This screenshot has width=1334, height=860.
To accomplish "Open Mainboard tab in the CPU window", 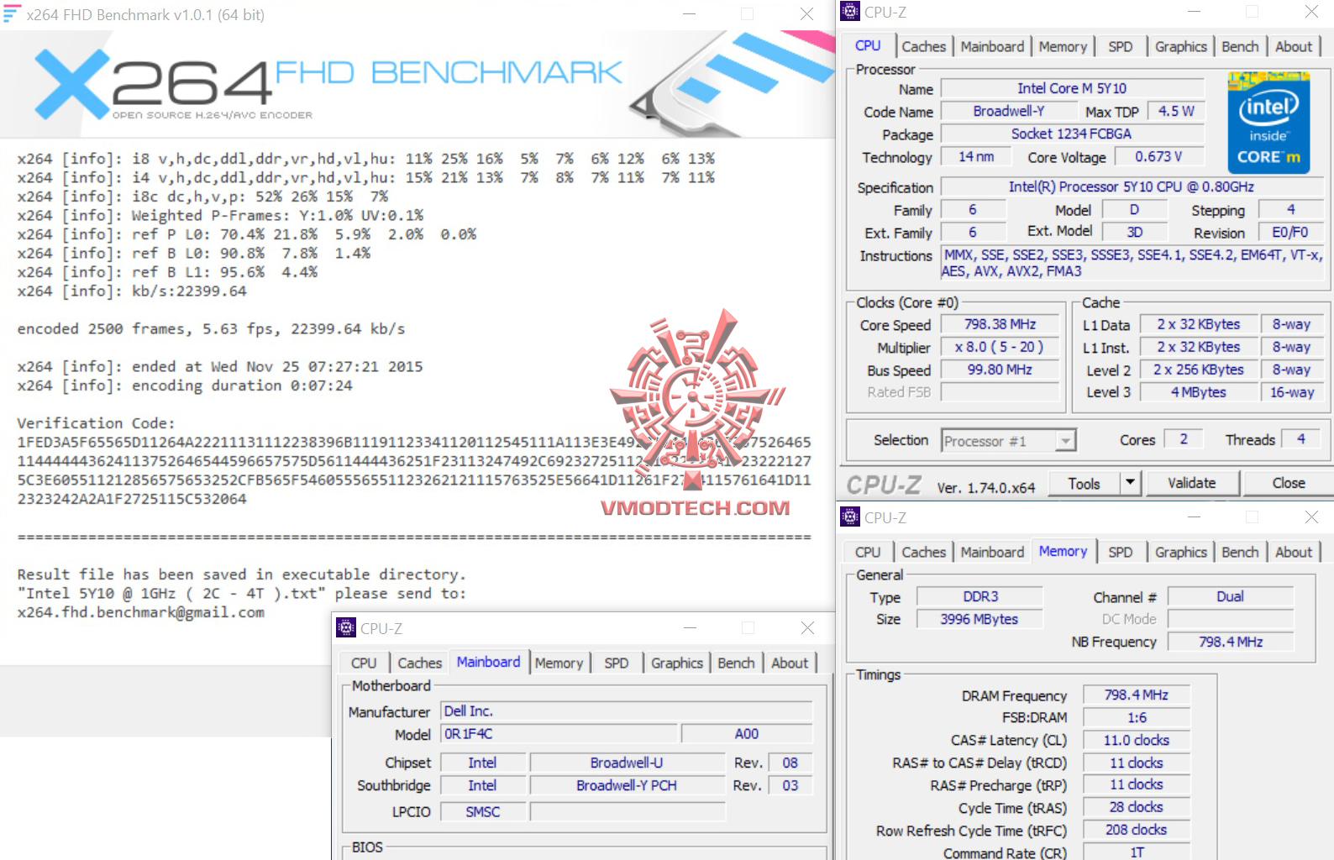I will point(992,47).
